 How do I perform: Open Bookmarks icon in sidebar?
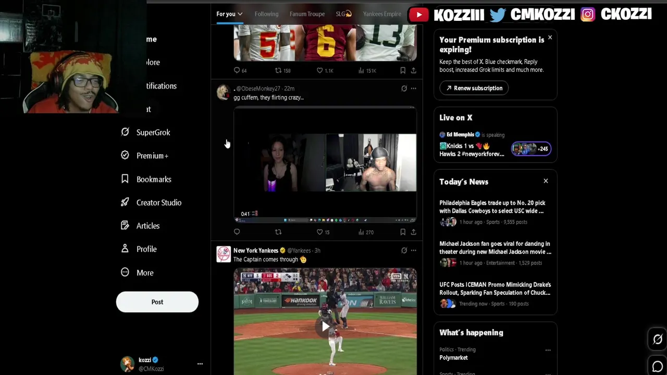pos(125,179)
